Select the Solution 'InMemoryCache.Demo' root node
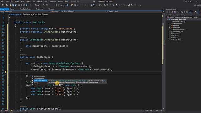201x113 pixels. click(x=183, y=17)
